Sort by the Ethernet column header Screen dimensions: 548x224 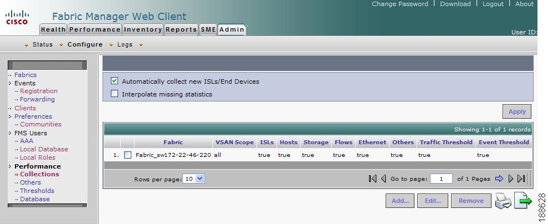372,142
